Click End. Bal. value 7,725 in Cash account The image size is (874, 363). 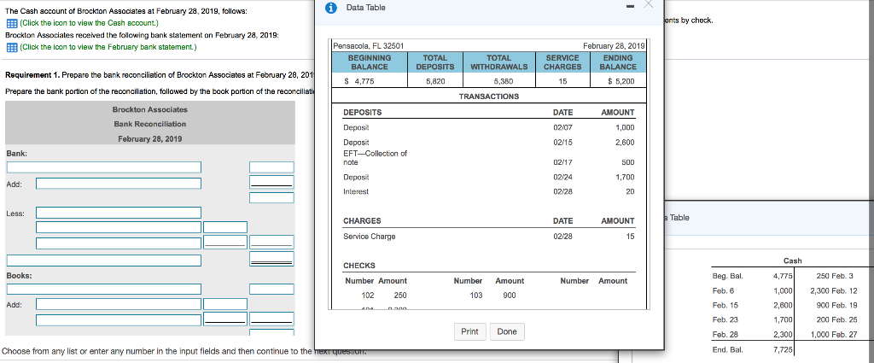point(784,349)
